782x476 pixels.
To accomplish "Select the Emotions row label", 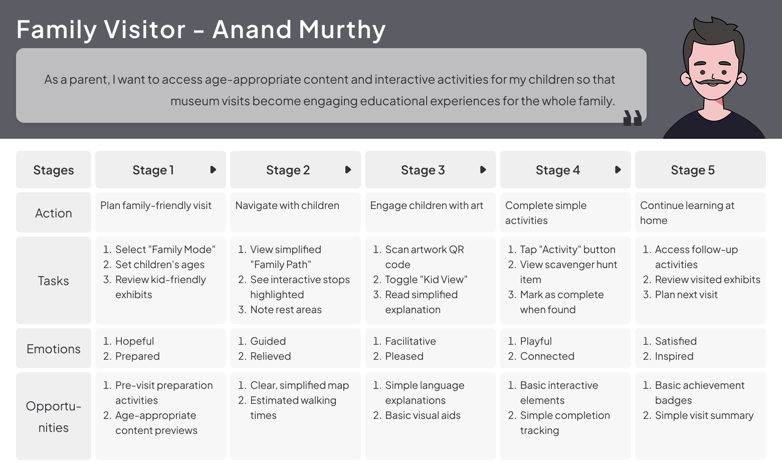I will tap(54, 349).
